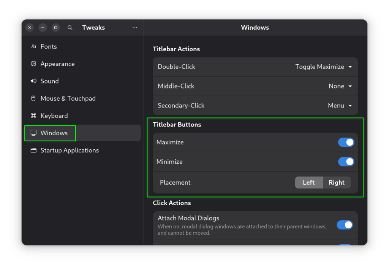Open the Double-Click Toggle Maximize dropdown
This screenshot has width=389, height=269.
pyautogui.click(x=324, y=67)
